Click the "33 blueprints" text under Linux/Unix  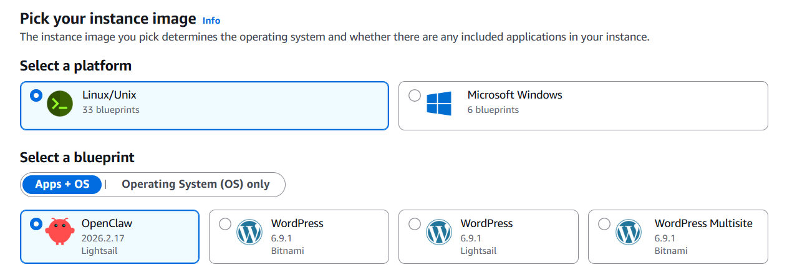coord(111,110)
